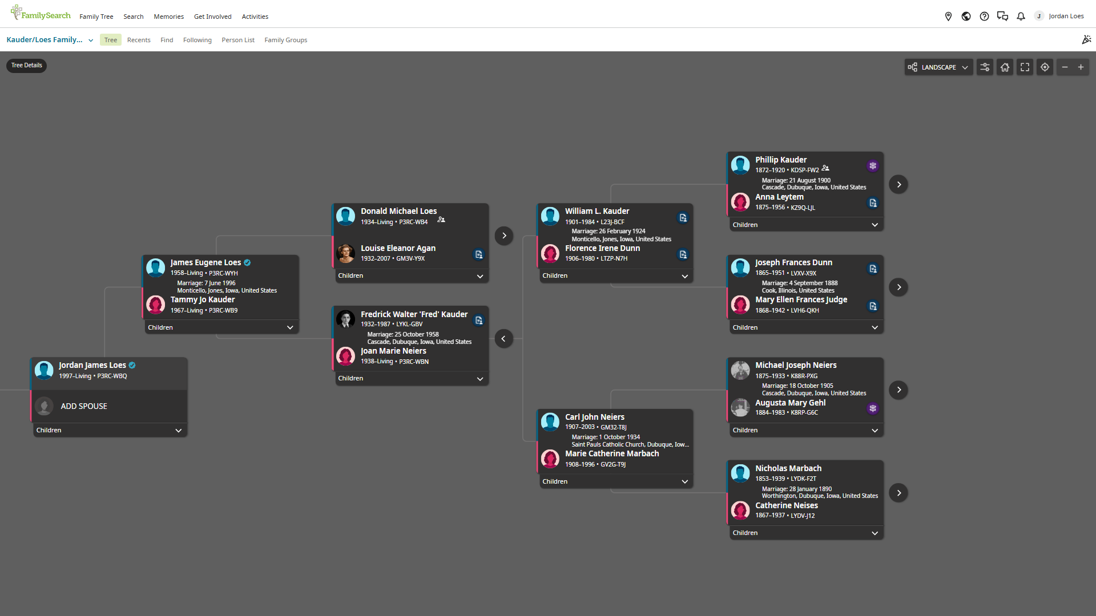Expand Children under James Eugene Loes
Viewport: 1096px width, 616px height.
click(x=221, y=327)
